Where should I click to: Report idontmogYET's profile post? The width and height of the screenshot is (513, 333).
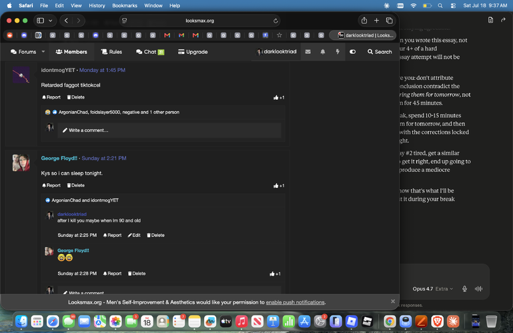pos(51,97)
